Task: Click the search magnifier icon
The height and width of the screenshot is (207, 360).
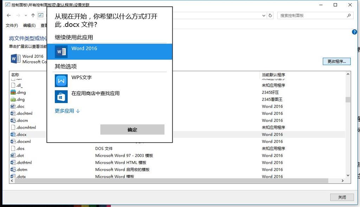Action: 349,15
